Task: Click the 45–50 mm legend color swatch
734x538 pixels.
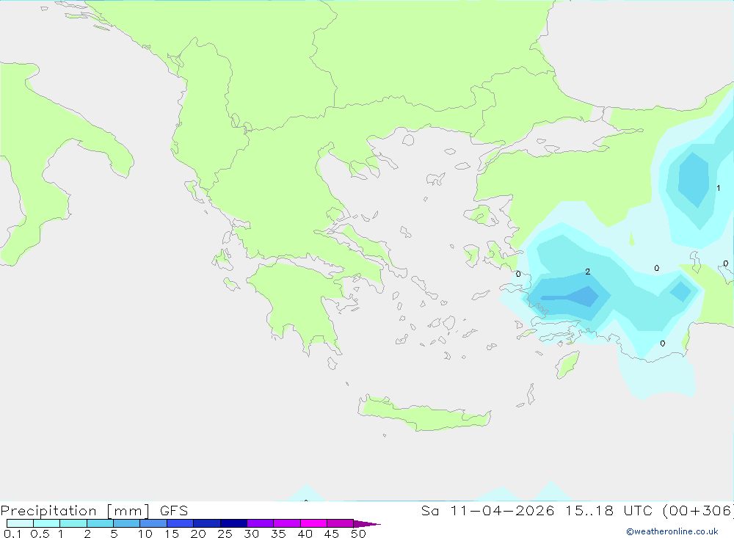Action: click(x=341, y=523)
